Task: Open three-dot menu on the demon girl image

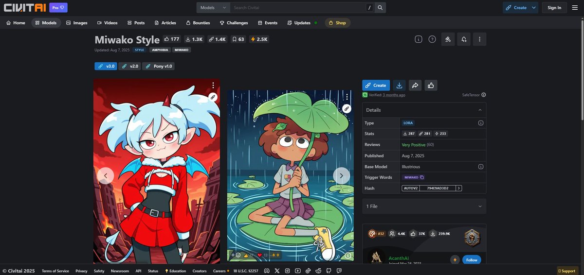Action: (x=213, y=86)
